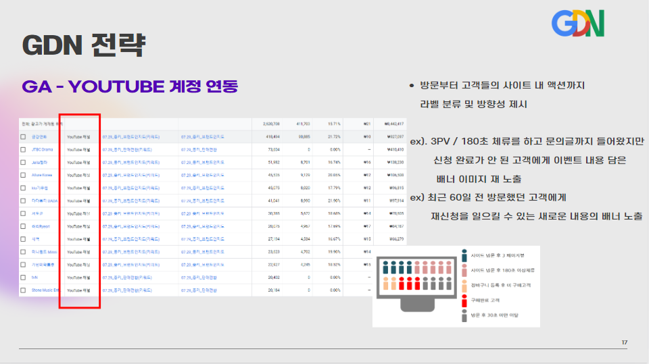Click the red person icon for 구매완료 고객
Viewport: 649px width, 364px height.
tap(464, 301)
